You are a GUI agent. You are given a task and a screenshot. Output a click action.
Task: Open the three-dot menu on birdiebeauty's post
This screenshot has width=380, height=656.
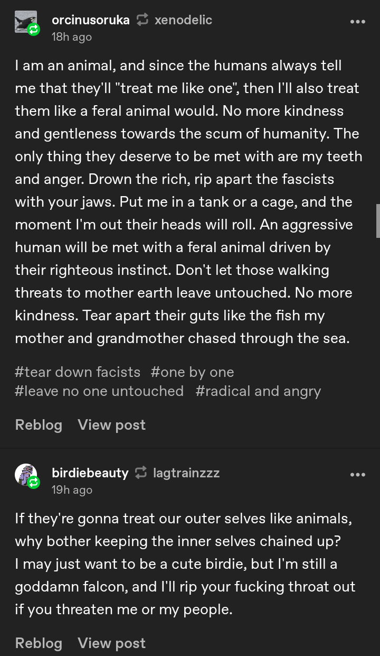(x=357, y=475)
